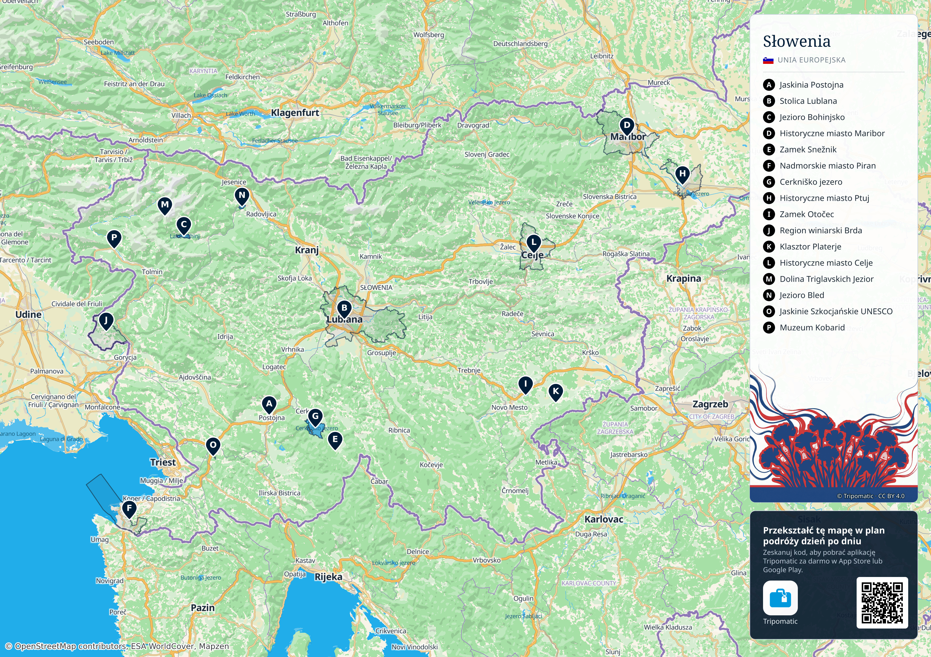931x657 pixels.
Task: Click the Słowenia panel title
Action: [x=797, y=41]
